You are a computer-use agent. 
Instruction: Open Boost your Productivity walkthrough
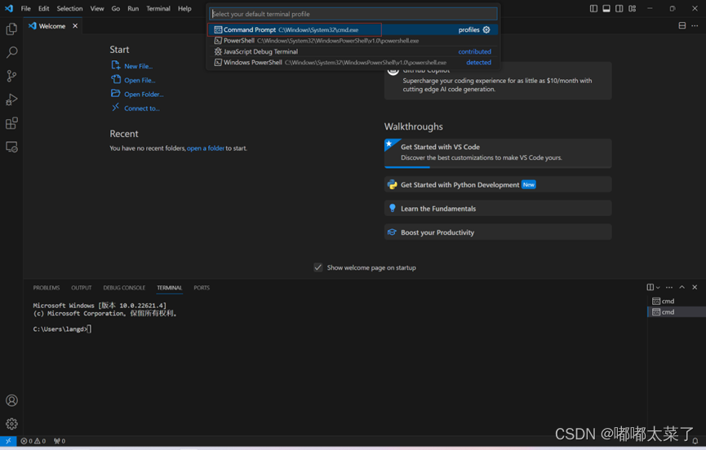click(x=498, y=232)
